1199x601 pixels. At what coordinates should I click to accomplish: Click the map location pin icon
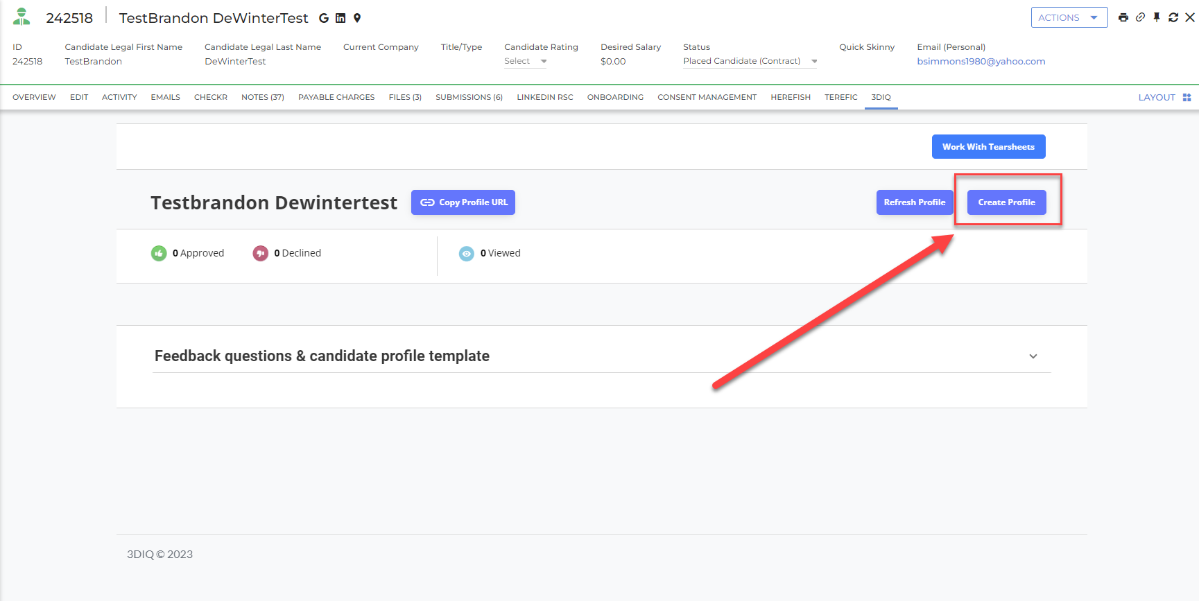(357, 18)
